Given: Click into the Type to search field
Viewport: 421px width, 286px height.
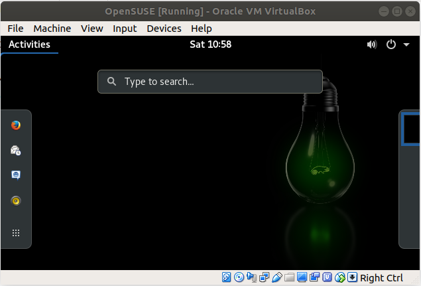Looking at the screenshot, I should 210,82.
